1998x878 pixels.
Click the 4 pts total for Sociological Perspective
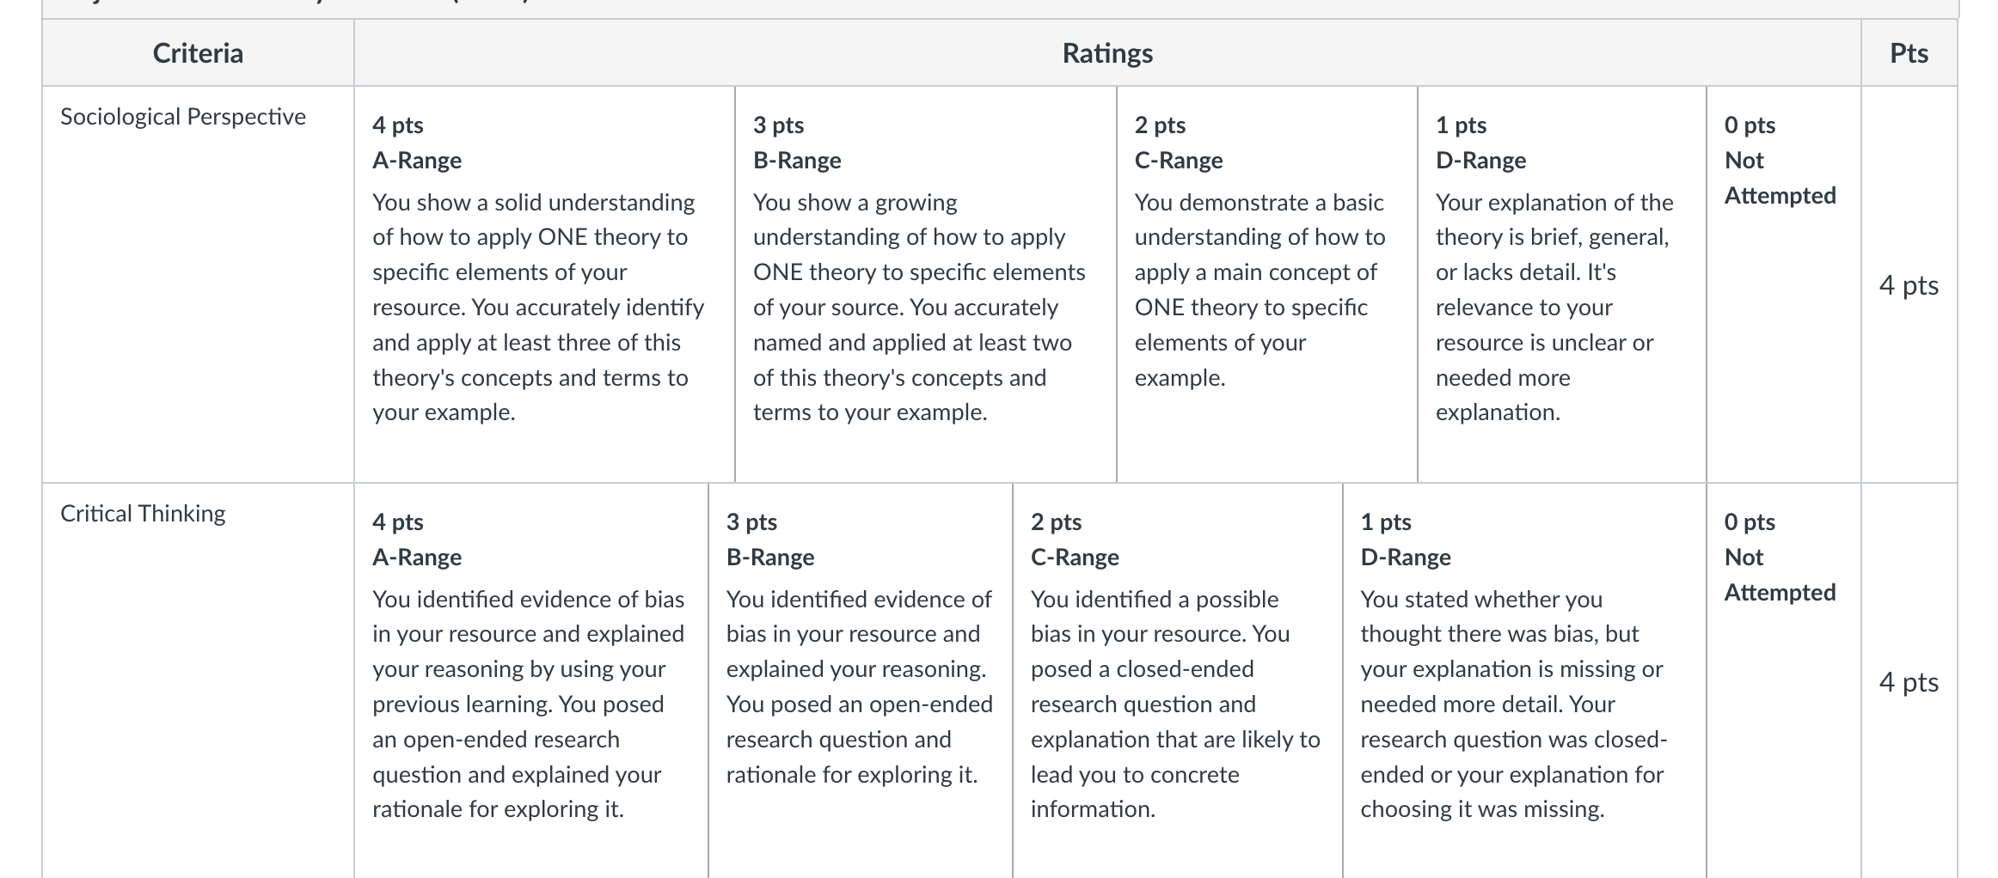[x=1909, y=284]
